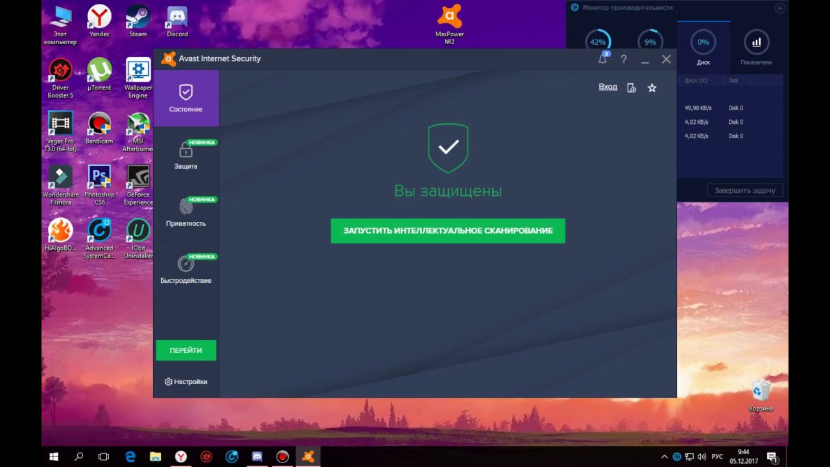Image resolution: width=830 pixels, height=467 pixels.
Task: Click the green ПЕРЕЙТИ button
Action: pyautogui.click(x=186, y=350)
